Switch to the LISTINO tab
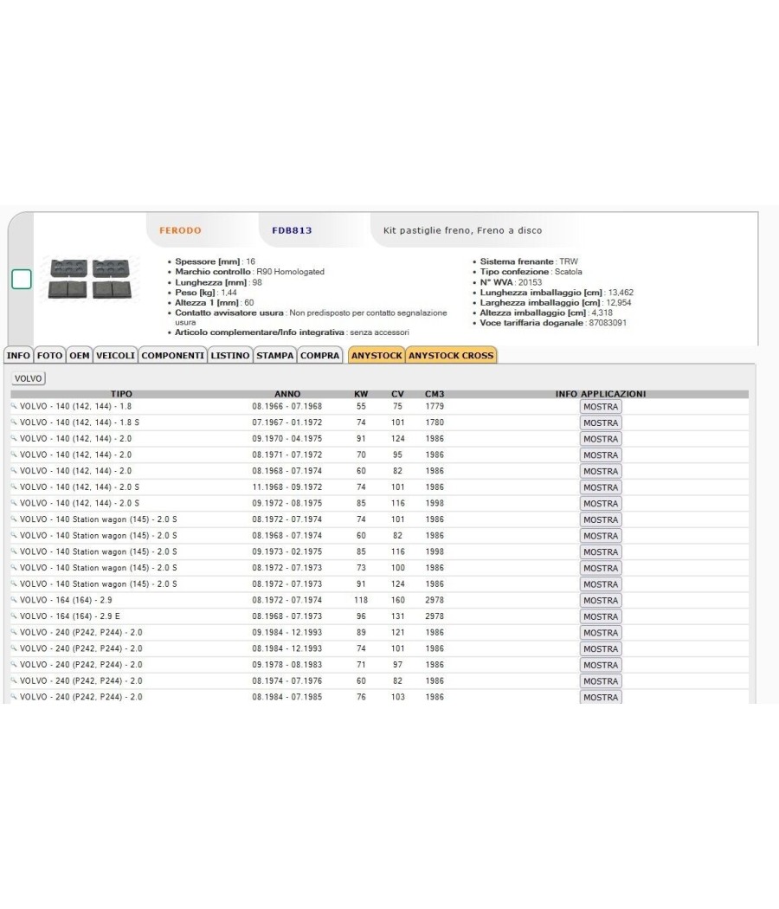 (230, 355)
